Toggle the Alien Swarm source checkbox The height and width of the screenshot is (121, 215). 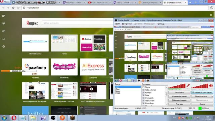(143, 101)
